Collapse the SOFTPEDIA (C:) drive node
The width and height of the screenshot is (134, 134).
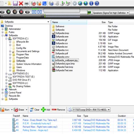6,39
